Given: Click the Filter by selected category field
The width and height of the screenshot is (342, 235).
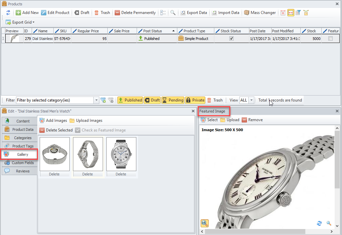Looking at the screenshot, I should coord(55,100).
